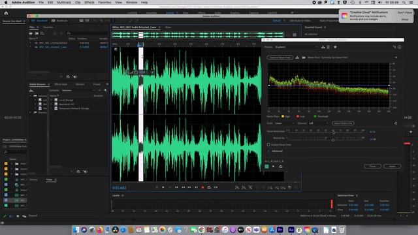Open Contents Volumes dropdown in Media Browser

(x=78, y=91)
